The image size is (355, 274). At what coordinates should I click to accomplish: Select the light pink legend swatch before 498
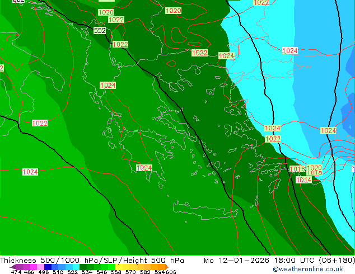[x=40, y=267]
